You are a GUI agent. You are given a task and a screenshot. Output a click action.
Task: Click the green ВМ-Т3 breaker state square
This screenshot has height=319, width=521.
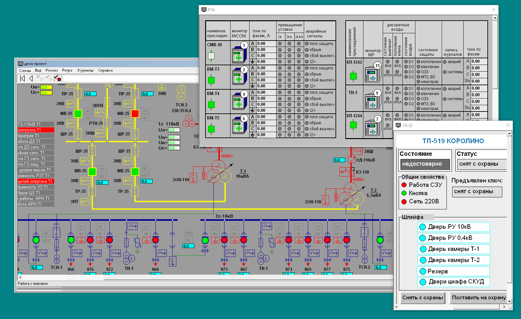click(x=211, y=80)
